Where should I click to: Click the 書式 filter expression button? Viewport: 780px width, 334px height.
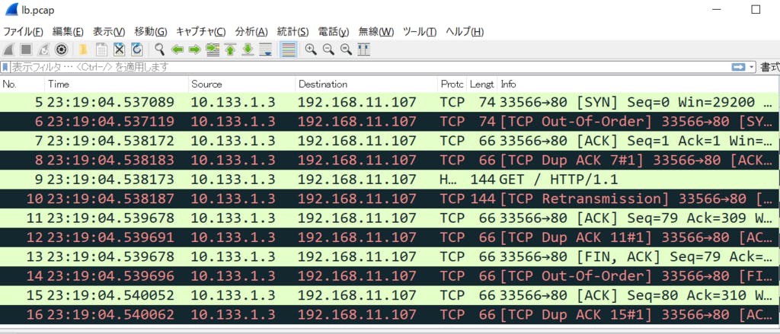coord(769,67)
